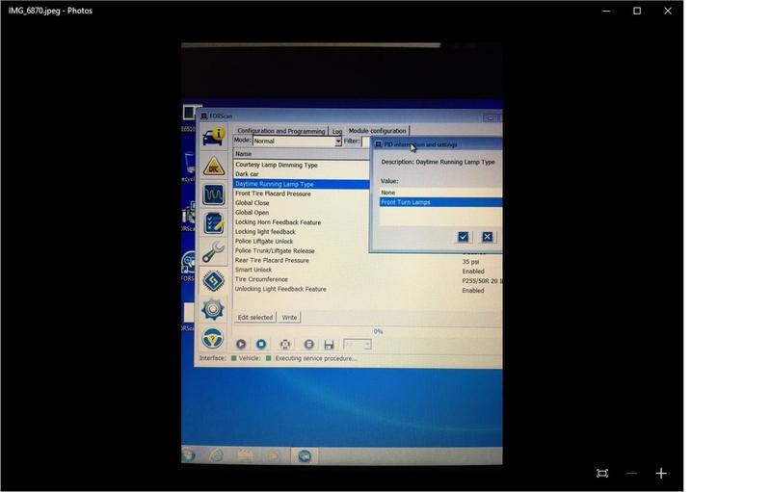
Task: Open the chip configuration and programming section
Action: 213,280
